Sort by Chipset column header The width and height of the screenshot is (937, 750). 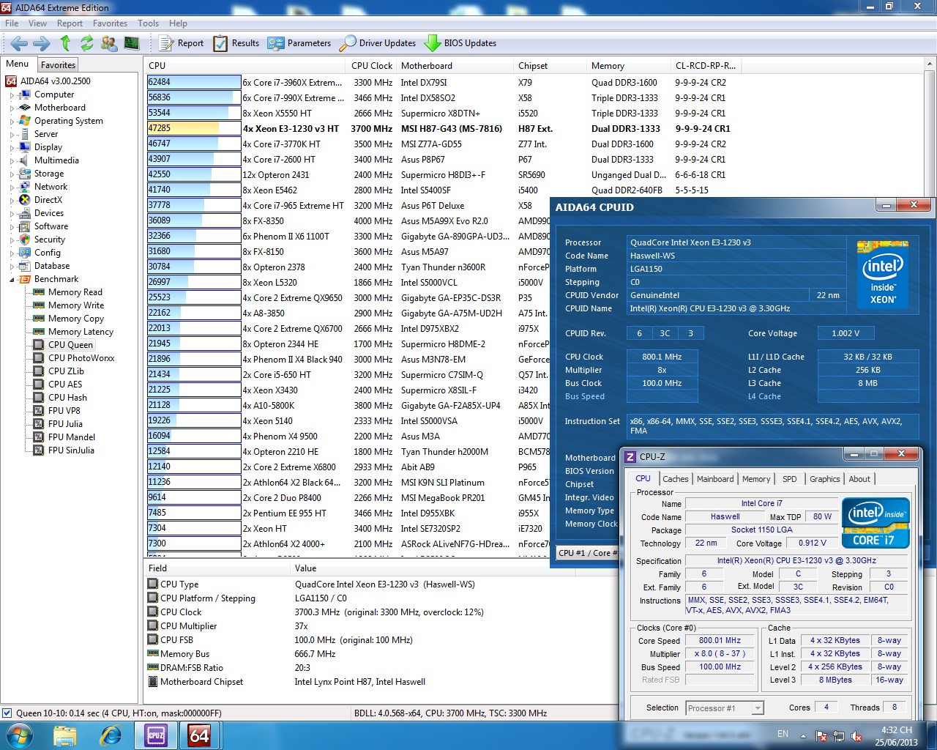(x=549, y=65)
